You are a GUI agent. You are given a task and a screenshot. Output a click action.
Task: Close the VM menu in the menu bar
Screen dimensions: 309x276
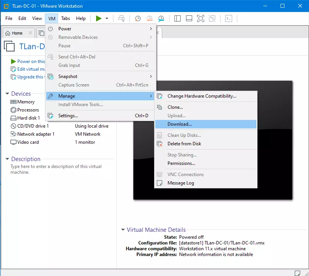click(x=51, y=18)
